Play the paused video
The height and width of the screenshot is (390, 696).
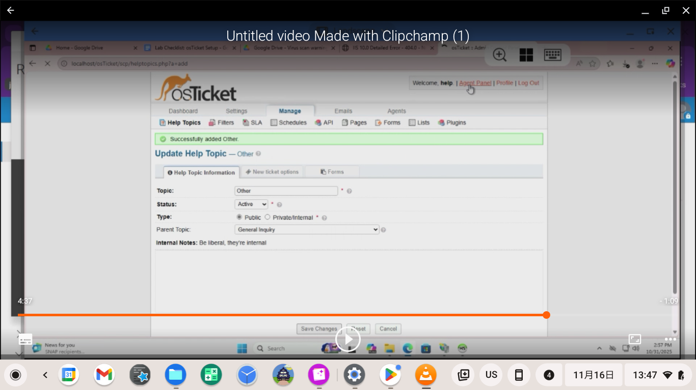[x=348, y=339]
